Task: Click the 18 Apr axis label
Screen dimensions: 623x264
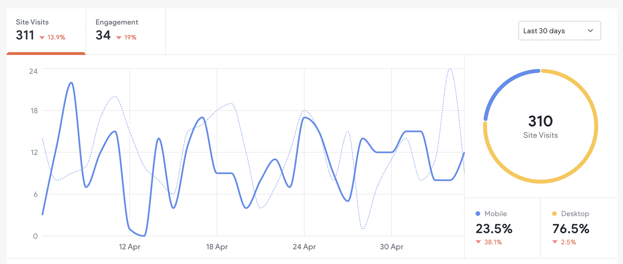Action: pos(217,247)
